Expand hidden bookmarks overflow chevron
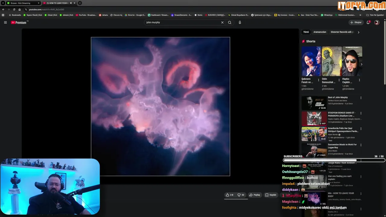 coord(360,15)
